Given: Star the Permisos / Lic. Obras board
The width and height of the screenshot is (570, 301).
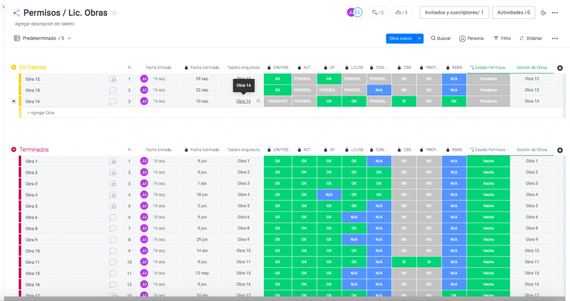Looking at the screenshot, I should 115,13.
